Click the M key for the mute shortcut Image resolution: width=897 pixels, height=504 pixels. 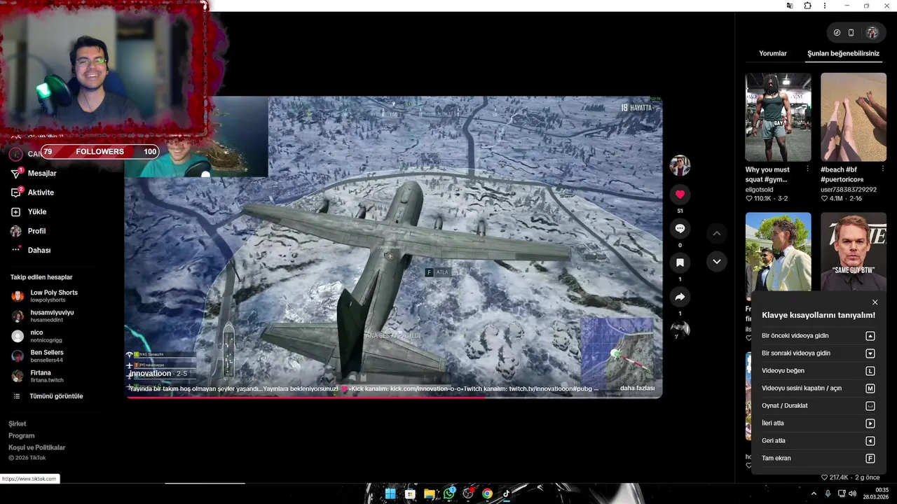[870, 388]
